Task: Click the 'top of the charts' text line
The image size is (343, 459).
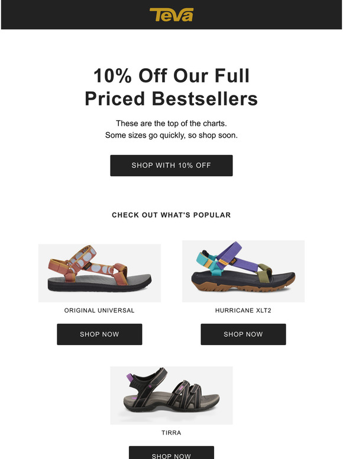Action: click(171, 123)
